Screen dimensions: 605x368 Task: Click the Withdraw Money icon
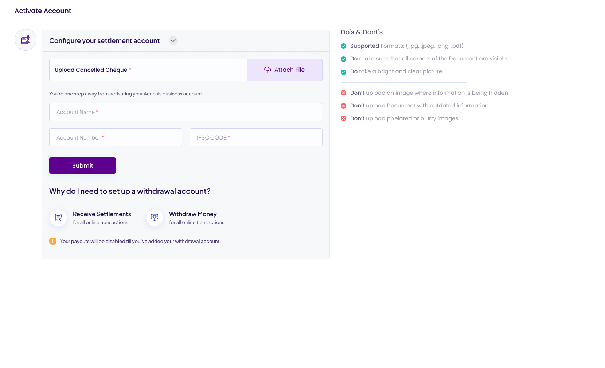pos(155,218)
